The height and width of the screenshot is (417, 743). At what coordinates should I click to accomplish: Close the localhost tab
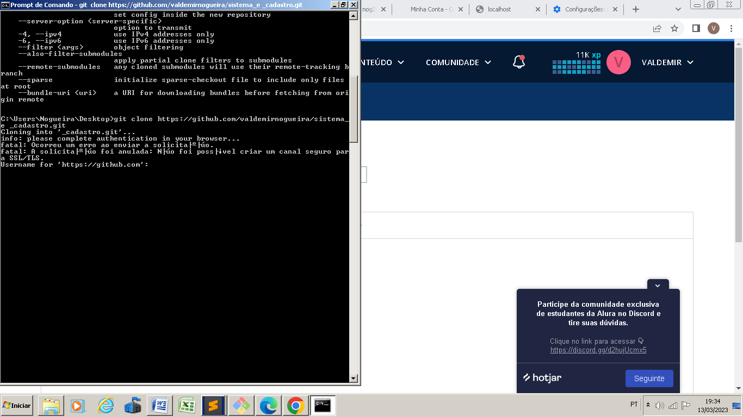(x=538, y=9)
